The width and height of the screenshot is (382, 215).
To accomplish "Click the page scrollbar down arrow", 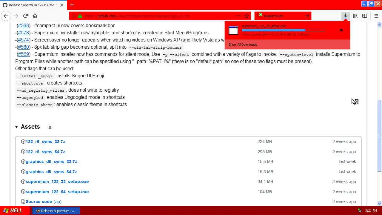I will click(380, 204).
